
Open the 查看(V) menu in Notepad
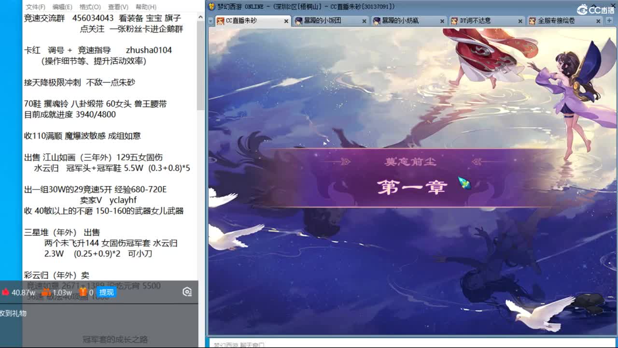point(118,7)
